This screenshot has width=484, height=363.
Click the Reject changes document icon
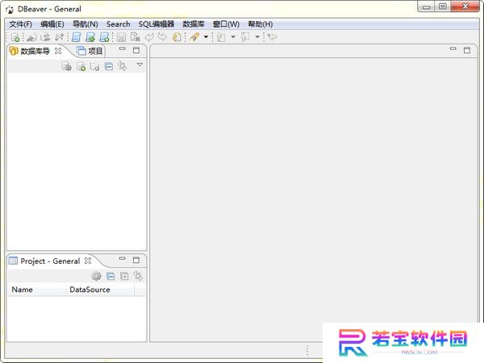pos(135,37)
